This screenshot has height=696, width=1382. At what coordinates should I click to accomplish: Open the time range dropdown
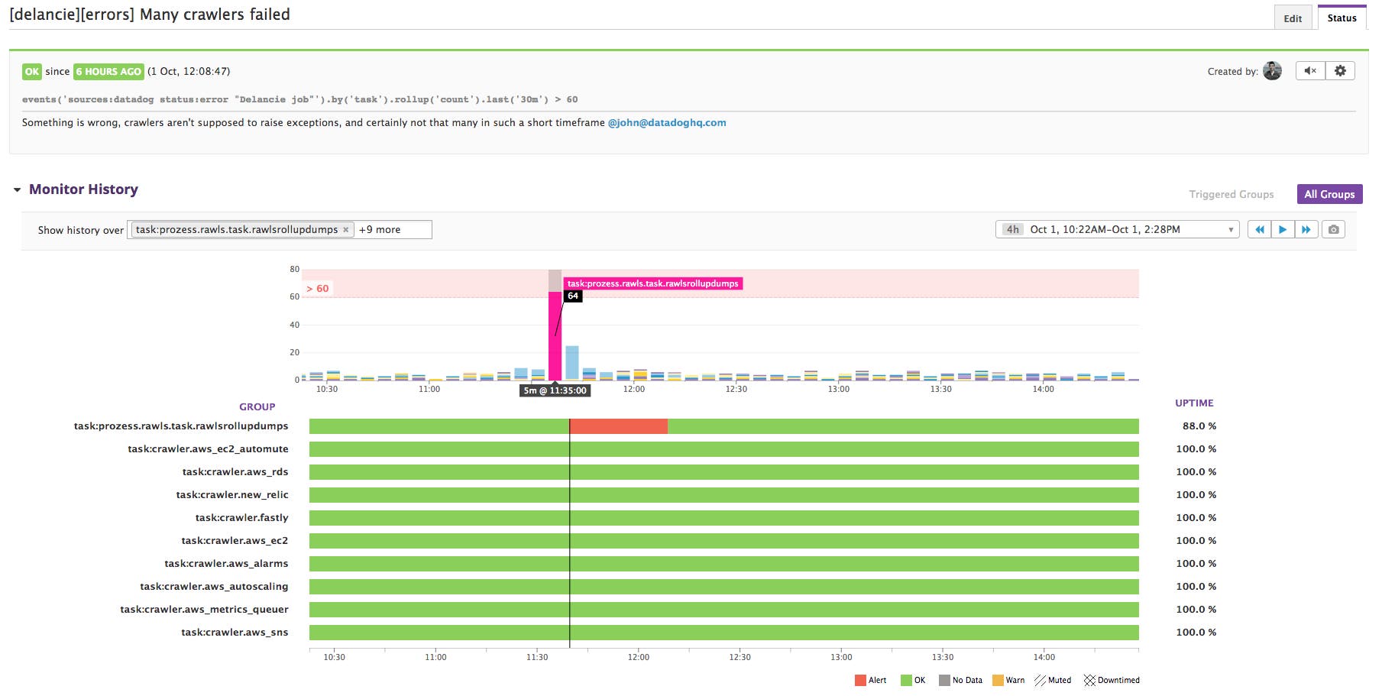pyautogui.click(x=1117, y=229)
